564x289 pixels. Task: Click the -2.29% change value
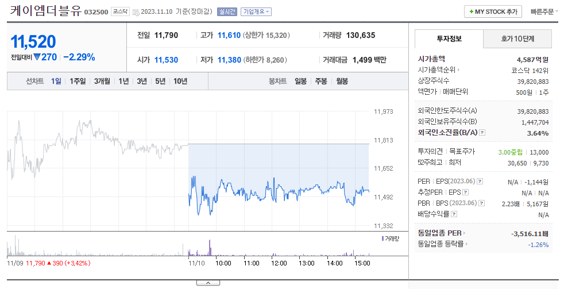[79, 57]
